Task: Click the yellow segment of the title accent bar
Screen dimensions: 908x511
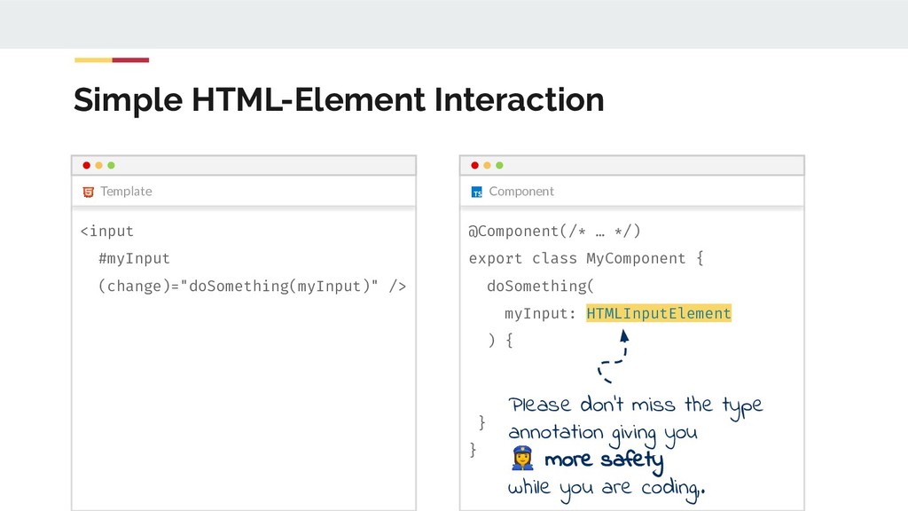Action: coord(93,60)
